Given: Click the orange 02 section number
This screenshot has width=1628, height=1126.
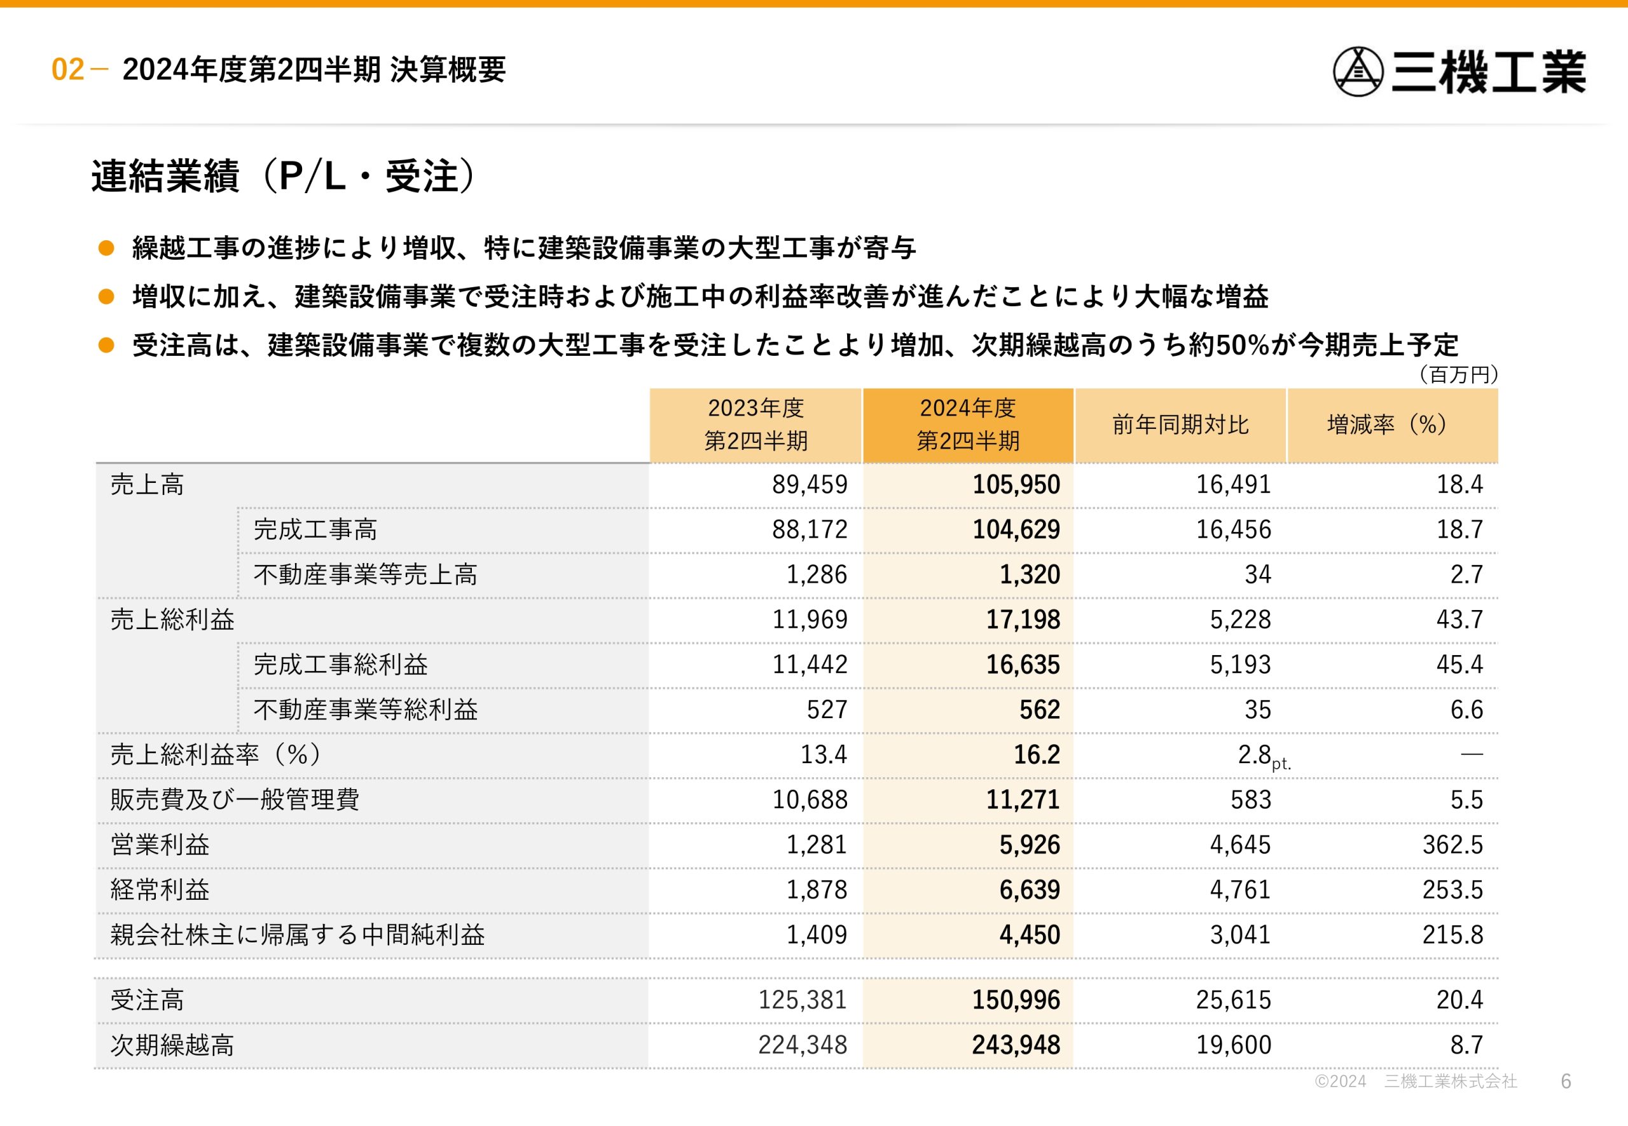Looking at the screenshot, I should pos(68,69).
